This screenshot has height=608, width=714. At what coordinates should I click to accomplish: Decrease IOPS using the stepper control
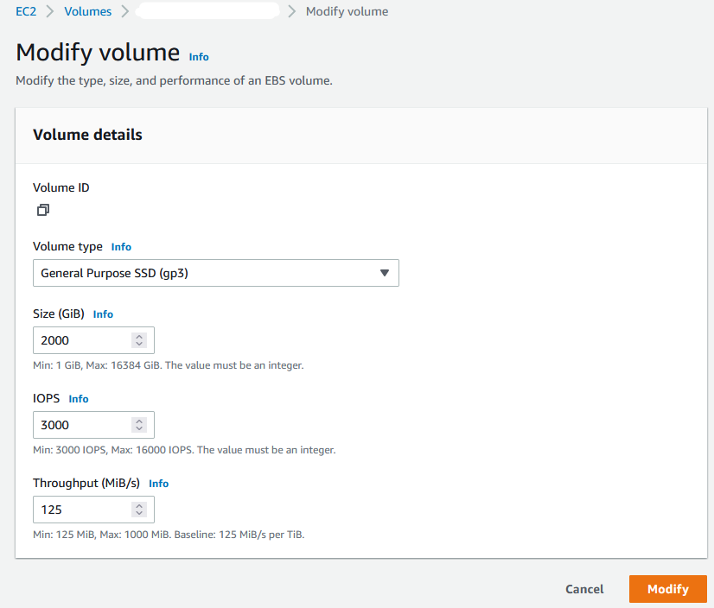click(x=139, y=428)
